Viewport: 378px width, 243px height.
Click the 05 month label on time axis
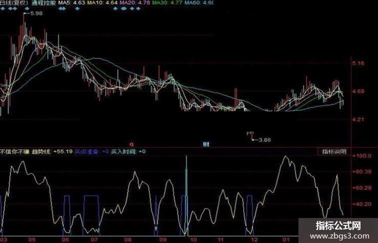(32, 240)
